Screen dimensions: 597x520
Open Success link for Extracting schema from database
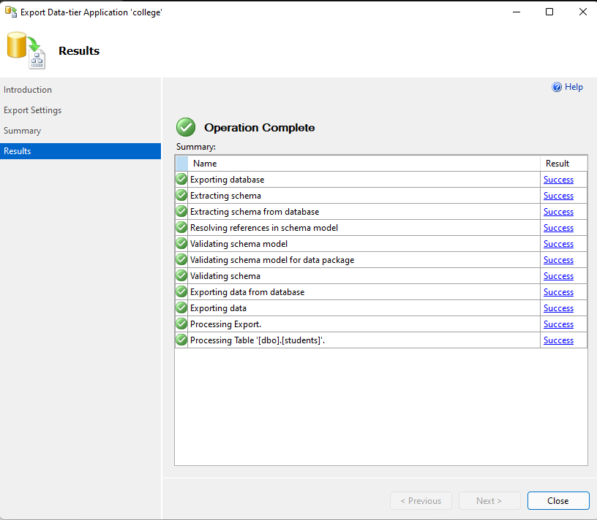click(558, 212)
